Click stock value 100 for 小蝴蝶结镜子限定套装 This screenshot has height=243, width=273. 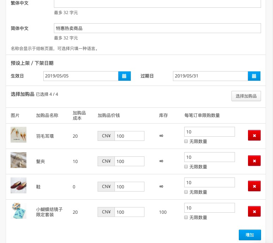(x=163, y=212)
